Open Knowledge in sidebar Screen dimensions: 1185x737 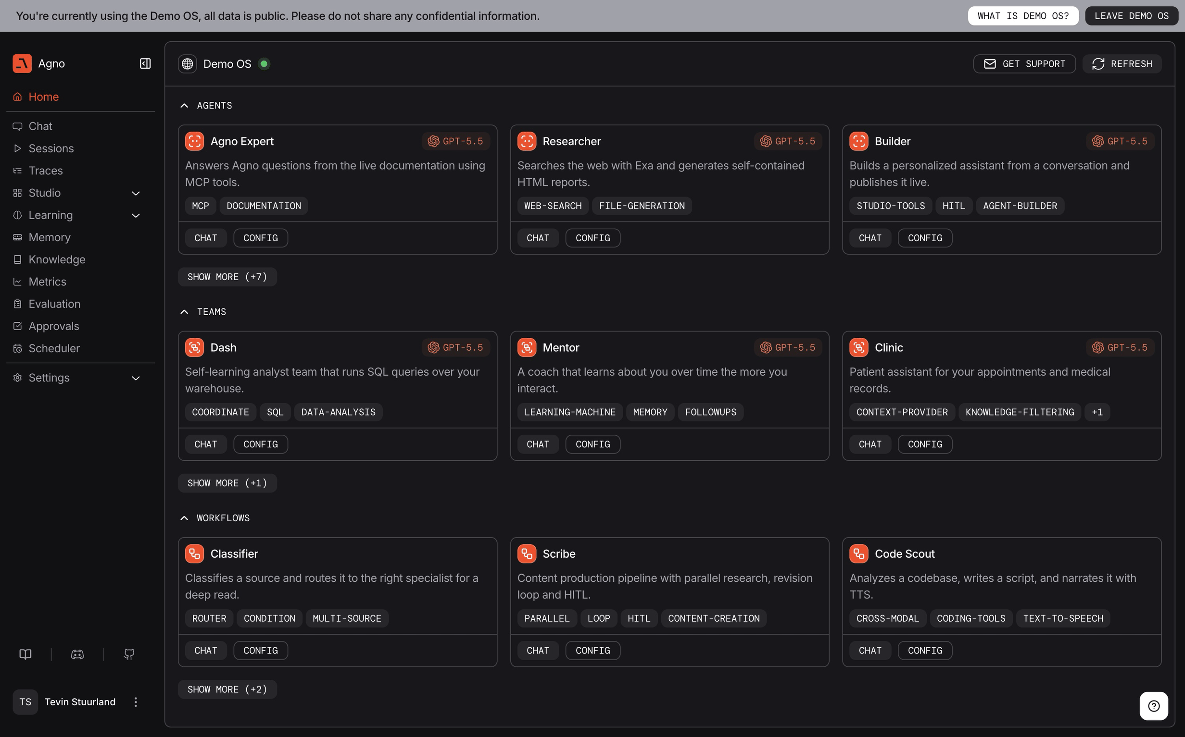pyautogui.click(x=80, y=259)
